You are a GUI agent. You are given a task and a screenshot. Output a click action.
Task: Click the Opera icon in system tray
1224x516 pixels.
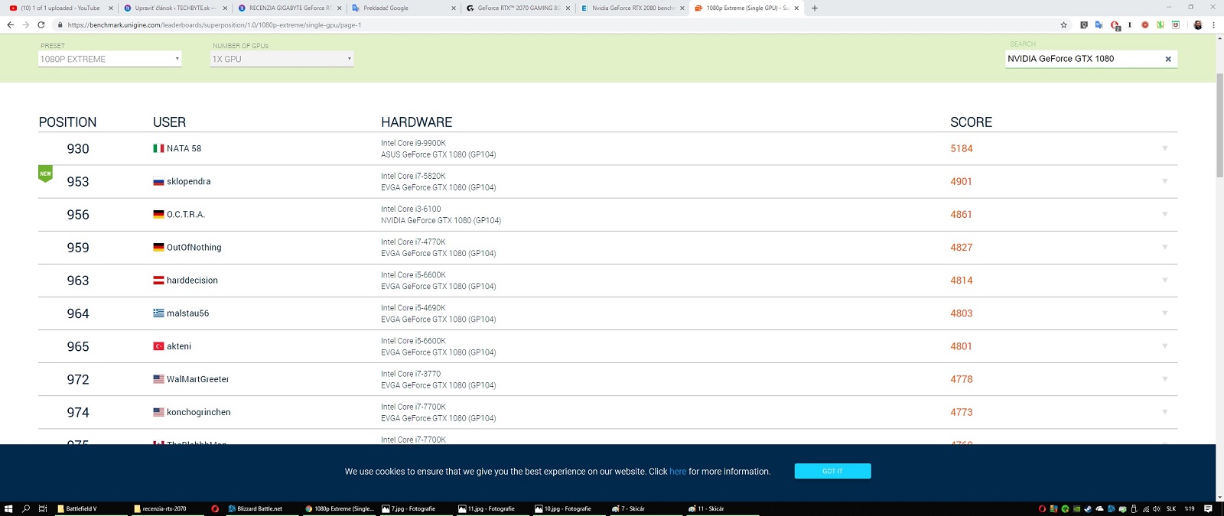(x=1042, y=508)
